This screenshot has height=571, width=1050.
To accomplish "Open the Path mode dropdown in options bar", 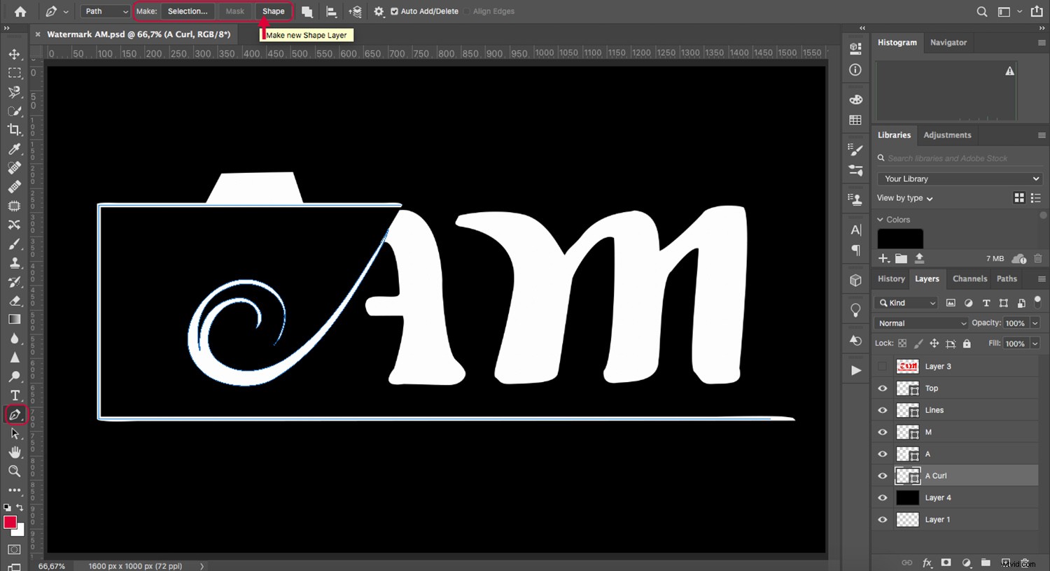I will click(104, 11).
